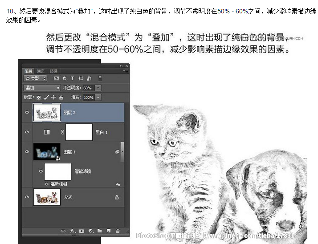Lock image pixels brush icon

click(46, 98)
